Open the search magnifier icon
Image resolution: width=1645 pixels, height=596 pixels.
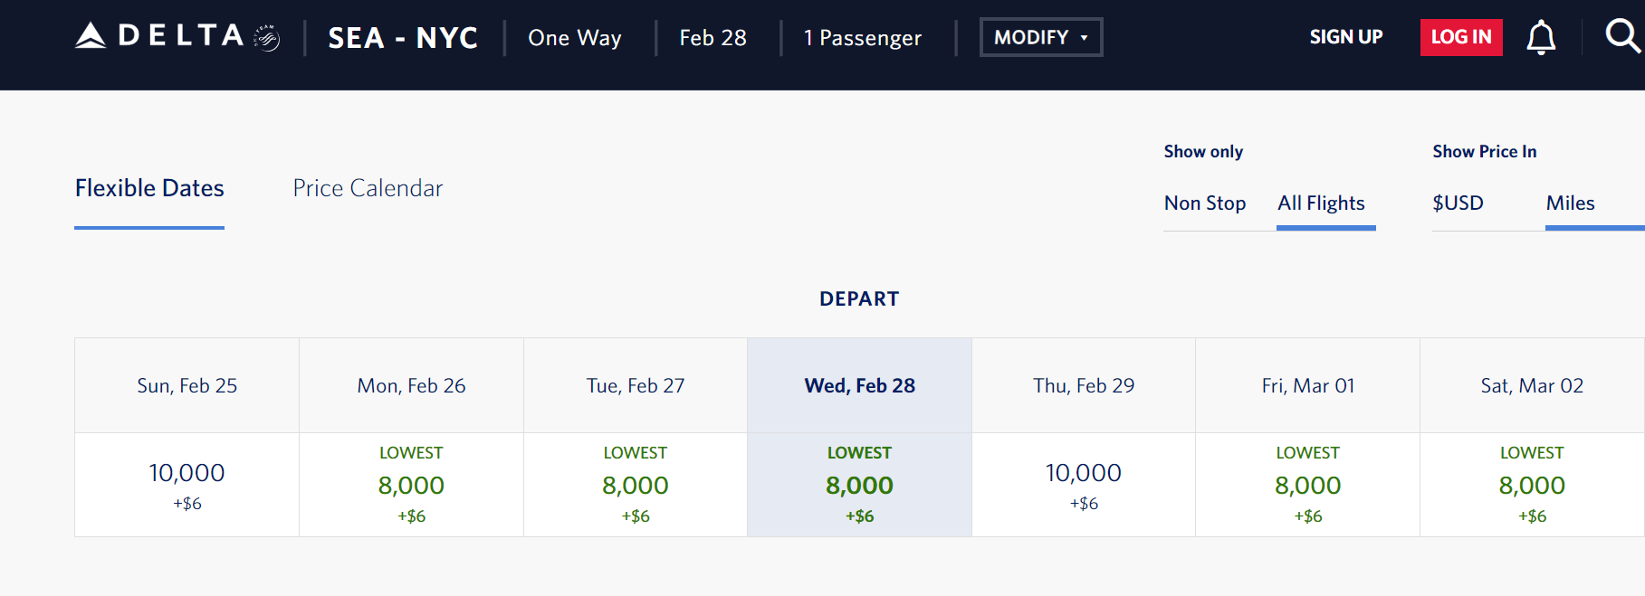coord(1621,36)
